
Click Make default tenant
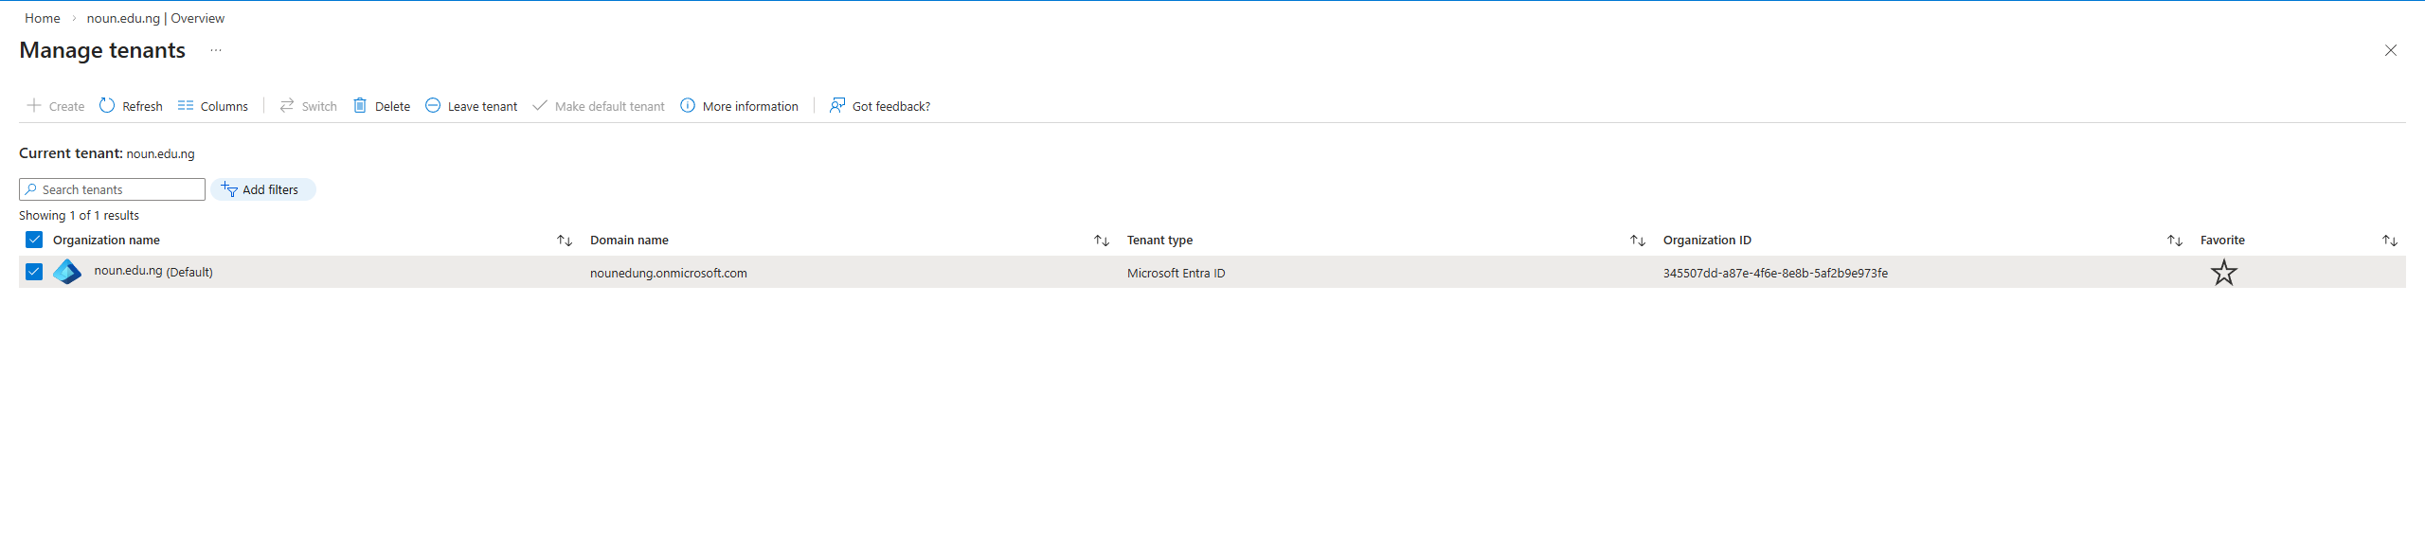point(599,105)
